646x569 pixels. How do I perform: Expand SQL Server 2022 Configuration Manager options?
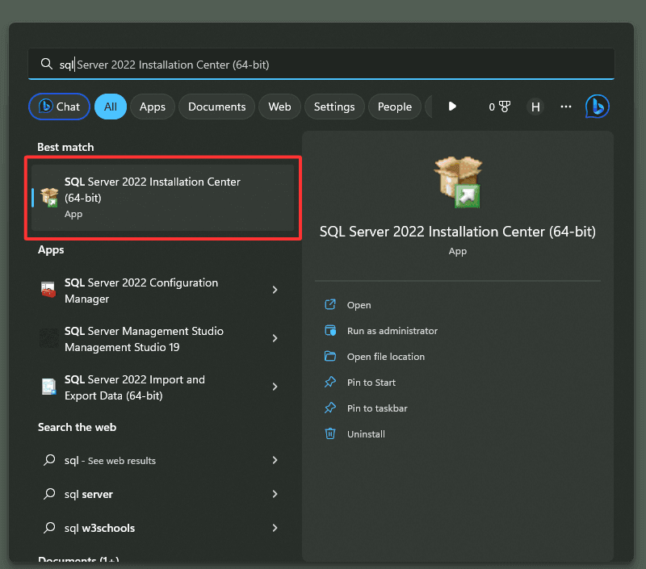click(275, 290)
